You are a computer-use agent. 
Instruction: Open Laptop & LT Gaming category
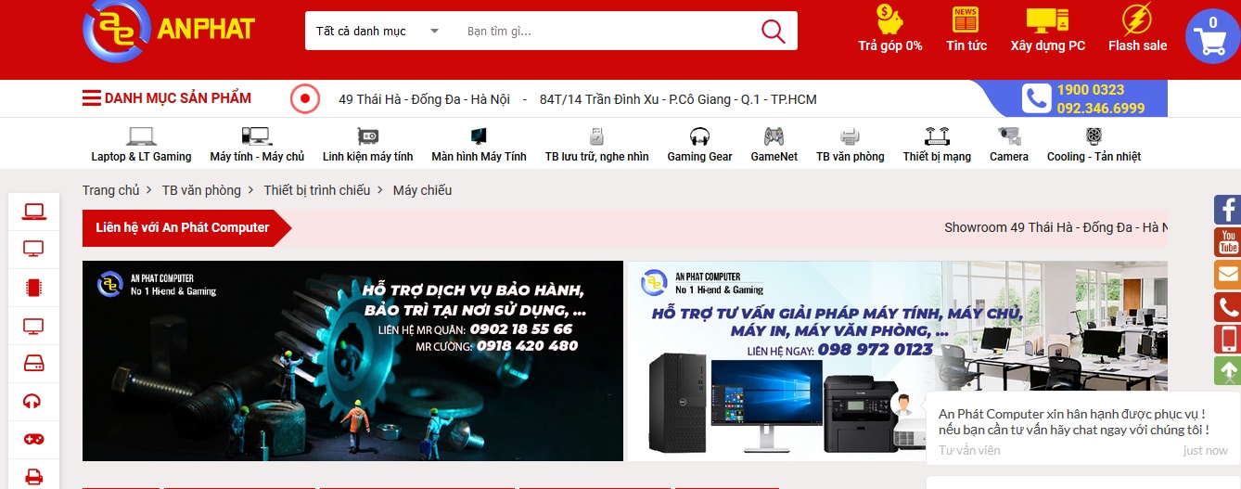pyautogui.click(x=141, y=146)
